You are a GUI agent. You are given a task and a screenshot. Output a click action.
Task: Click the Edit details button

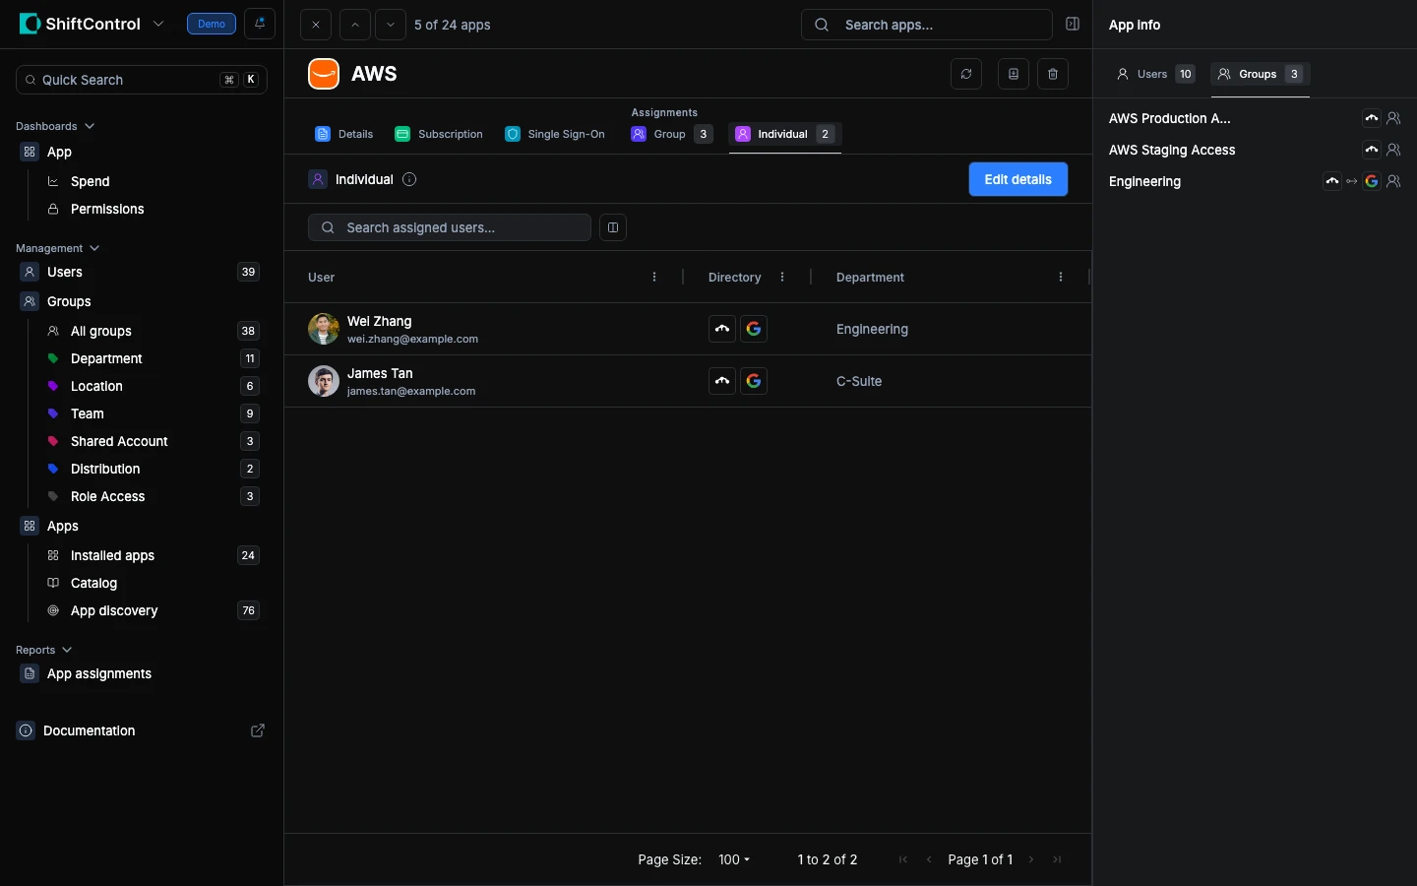[x=1017, y=179]
